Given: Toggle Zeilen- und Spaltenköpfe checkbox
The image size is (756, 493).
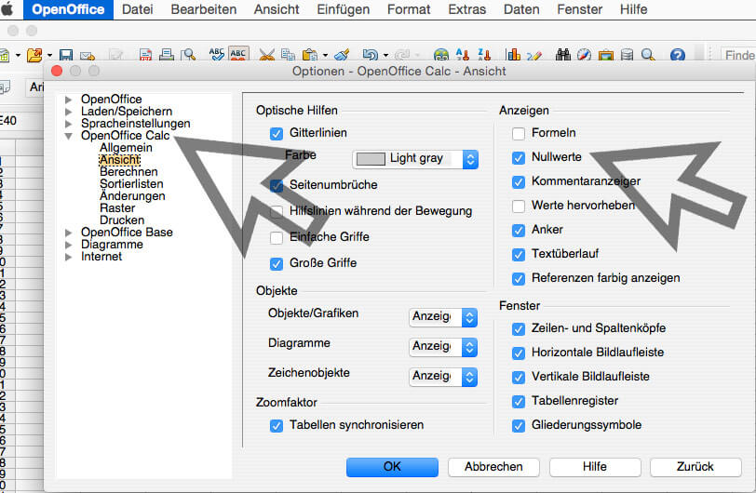Looking at the screenshot, I should pos(519,328).
